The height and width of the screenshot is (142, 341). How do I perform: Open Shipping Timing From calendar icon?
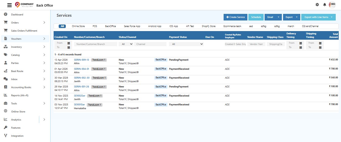320,43
